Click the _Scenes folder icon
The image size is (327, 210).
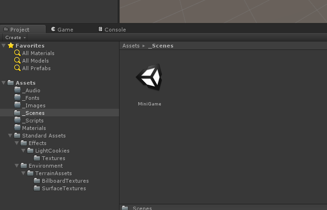point(17,113)
